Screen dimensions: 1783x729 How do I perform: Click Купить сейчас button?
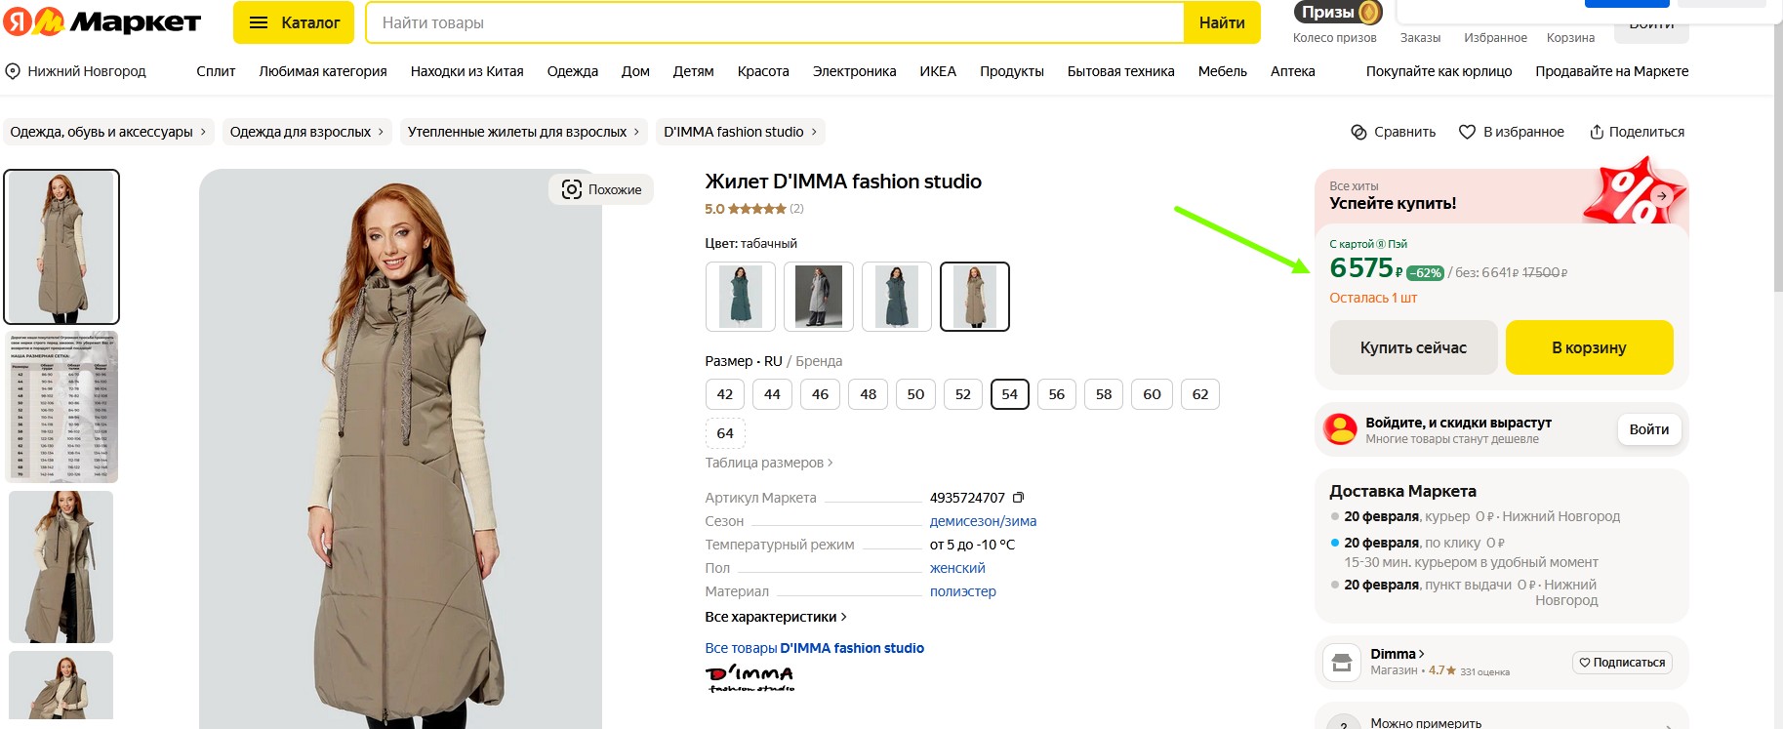(x=1412, y=347)
